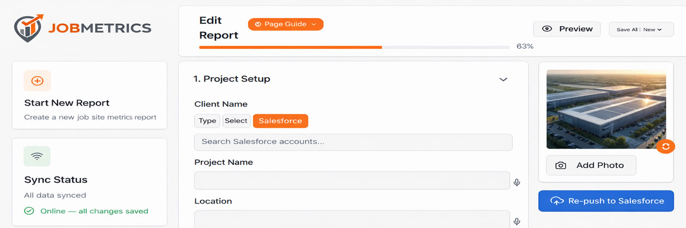Click the report progress bar
The height and width of the screenshot is (228, 686).
coord(354,47)
